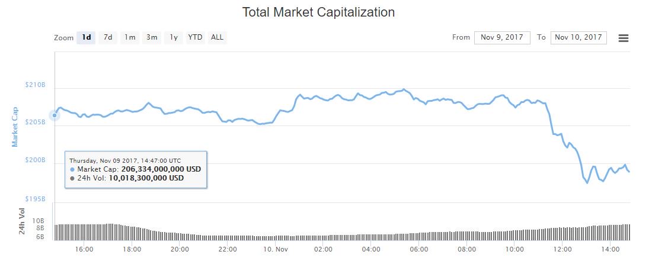This screenshot has height=261, width=652.
Task: Zoom chart to 1y
Action: point(174,37)
